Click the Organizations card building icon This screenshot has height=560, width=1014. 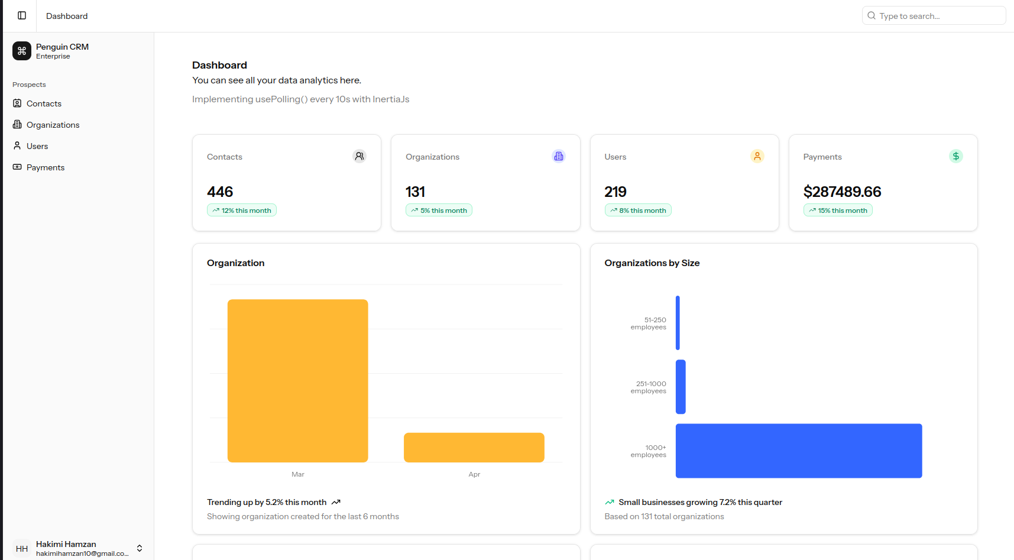pos(558,156)
